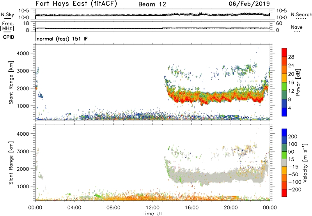Click the 'normal (fast) 151 IF' text
Image resolution: width=312 pixels, height=216 pixels.
62,39
